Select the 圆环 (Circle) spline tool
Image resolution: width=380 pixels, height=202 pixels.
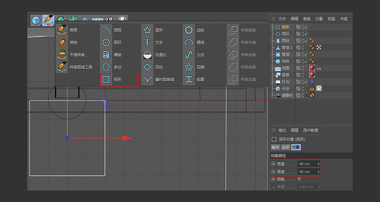click(x=106, y=42)
